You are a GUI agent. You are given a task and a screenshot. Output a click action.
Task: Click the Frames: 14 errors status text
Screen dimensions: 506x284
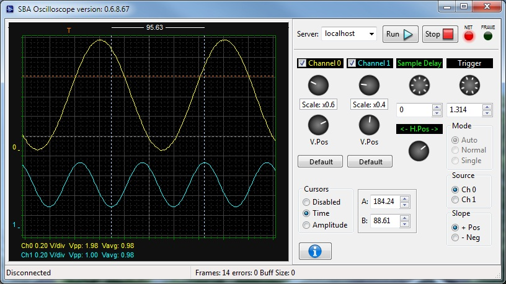click(245, 273)
